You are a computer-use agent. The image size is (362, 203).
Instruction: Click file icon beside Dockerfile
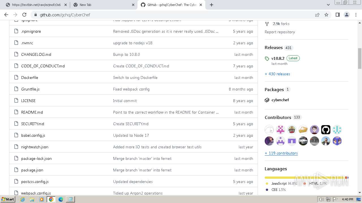tap(16, 78)
